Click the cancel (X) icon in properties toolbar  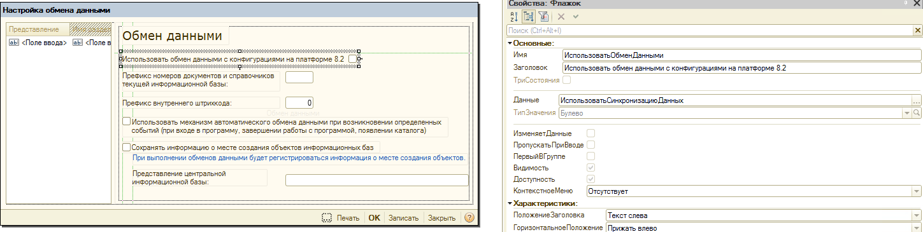[x=561, y=17]
